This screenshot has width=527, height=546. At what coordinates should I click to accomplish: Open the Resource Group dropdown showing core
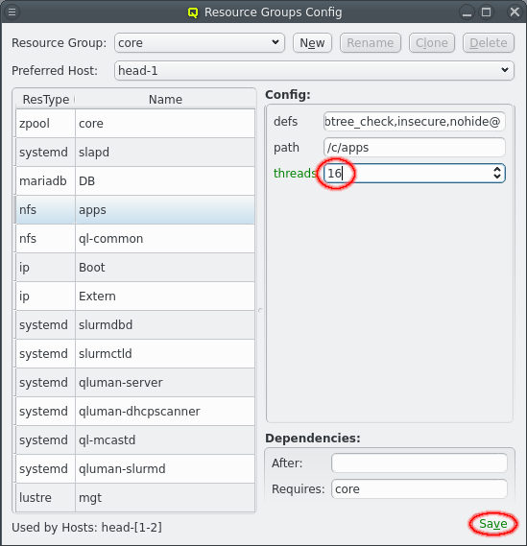pos(200,43)
